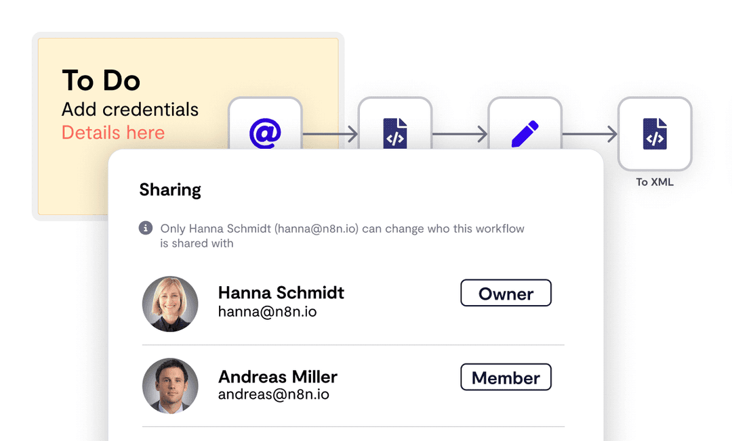Click Andreas Miller's profile photo

(170, 386)
